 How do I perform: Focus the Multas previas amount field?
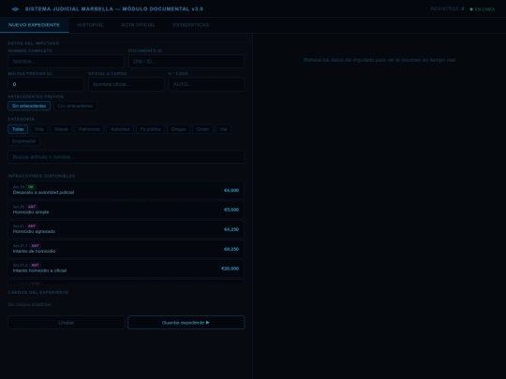coord(46,84)
